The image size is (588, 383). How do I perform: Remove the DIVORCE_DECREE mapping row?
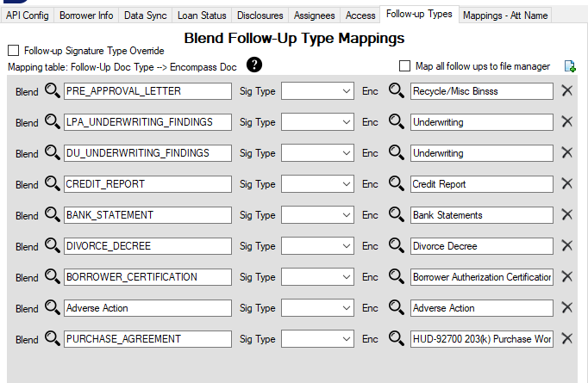pyautogui.click(x=567, y=246)
